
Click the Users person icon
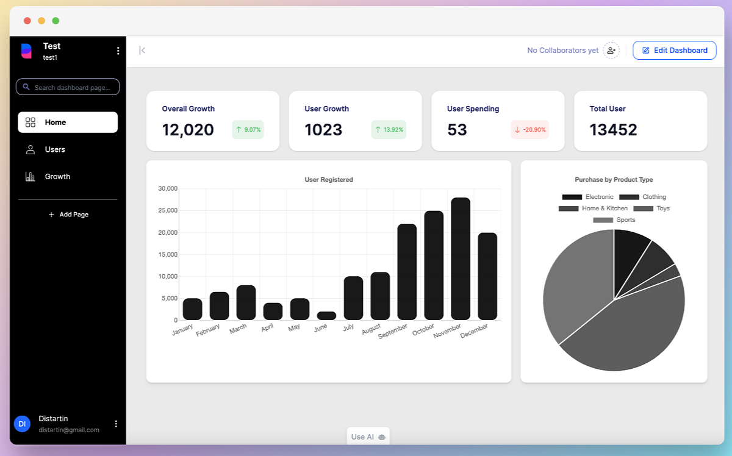click(x=30, y=149)
